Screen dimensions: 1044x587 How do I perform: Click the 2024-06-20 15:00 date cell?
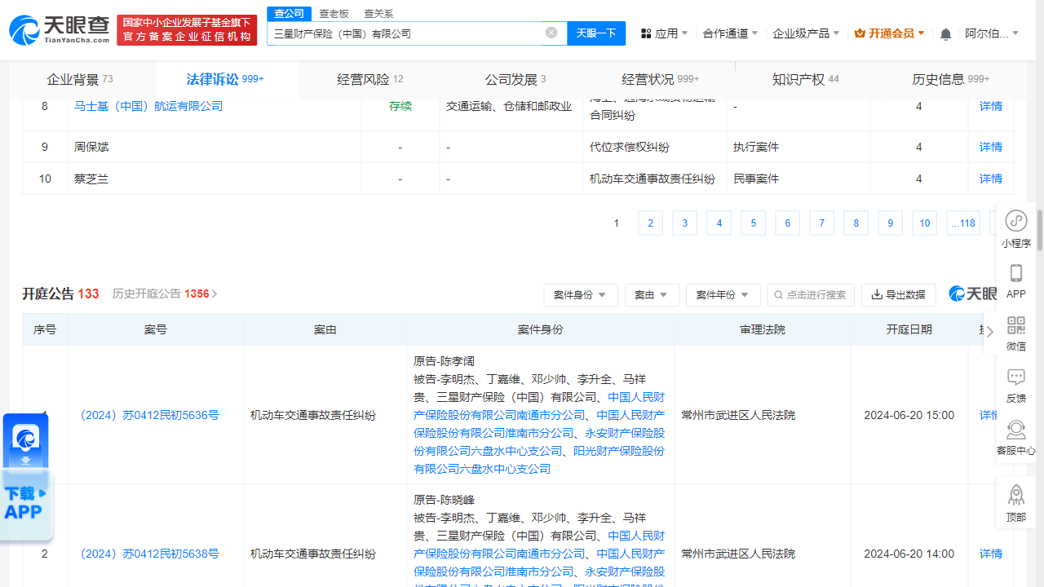coord(909,415)
